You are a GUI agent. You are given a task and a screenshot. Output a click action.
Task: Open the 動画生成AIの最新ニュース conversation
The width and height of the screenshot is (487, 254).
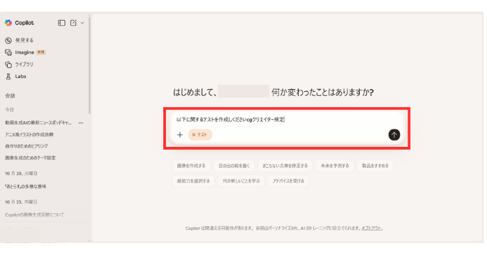38,123
